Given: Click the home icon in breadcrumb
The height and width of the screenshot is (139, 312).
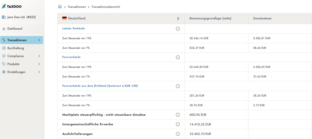Looking at the screenshot, I should [x=60, y=6].
